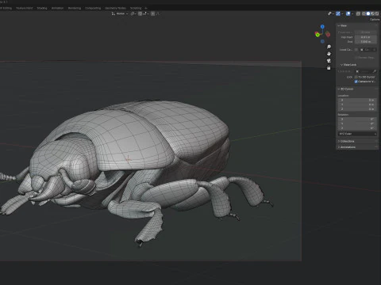Collapse the View panel section
Screen dimensions: 381x285
pyautogui.click(x=342, y=25)
